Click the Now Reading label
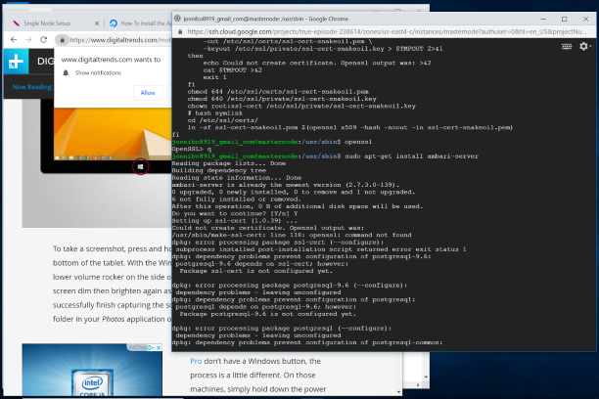The height and width of the screenshot is (399, 599). [x=32, y=87]
